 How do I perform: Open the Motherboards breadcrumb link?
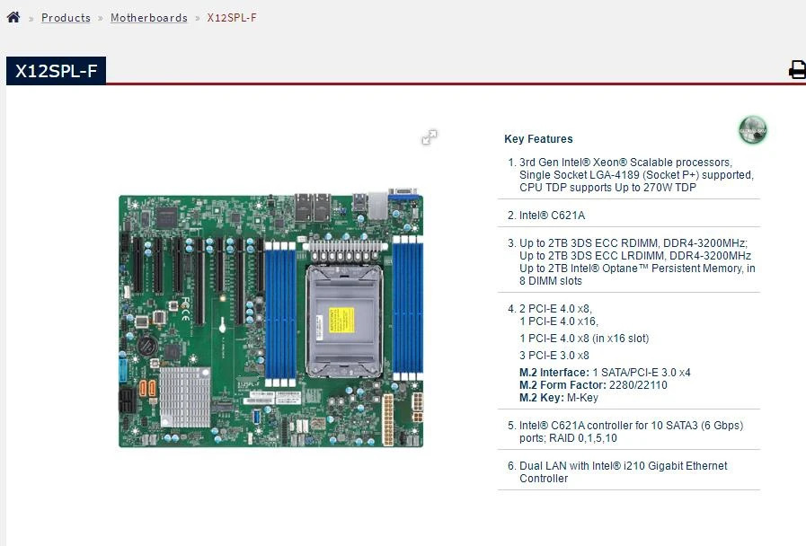[x=149, y=17]
